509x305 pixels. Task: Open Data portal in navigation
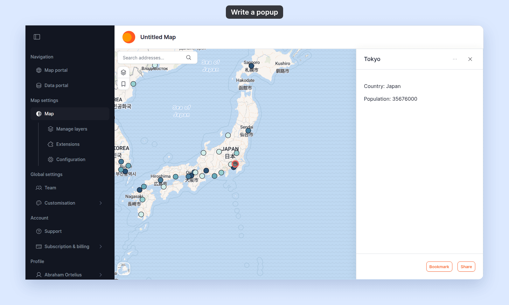[70, 85]
